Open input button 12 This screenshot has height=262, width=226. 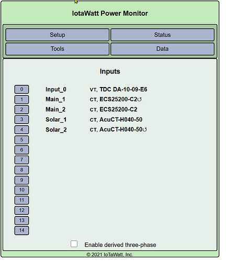coord(21,210)
